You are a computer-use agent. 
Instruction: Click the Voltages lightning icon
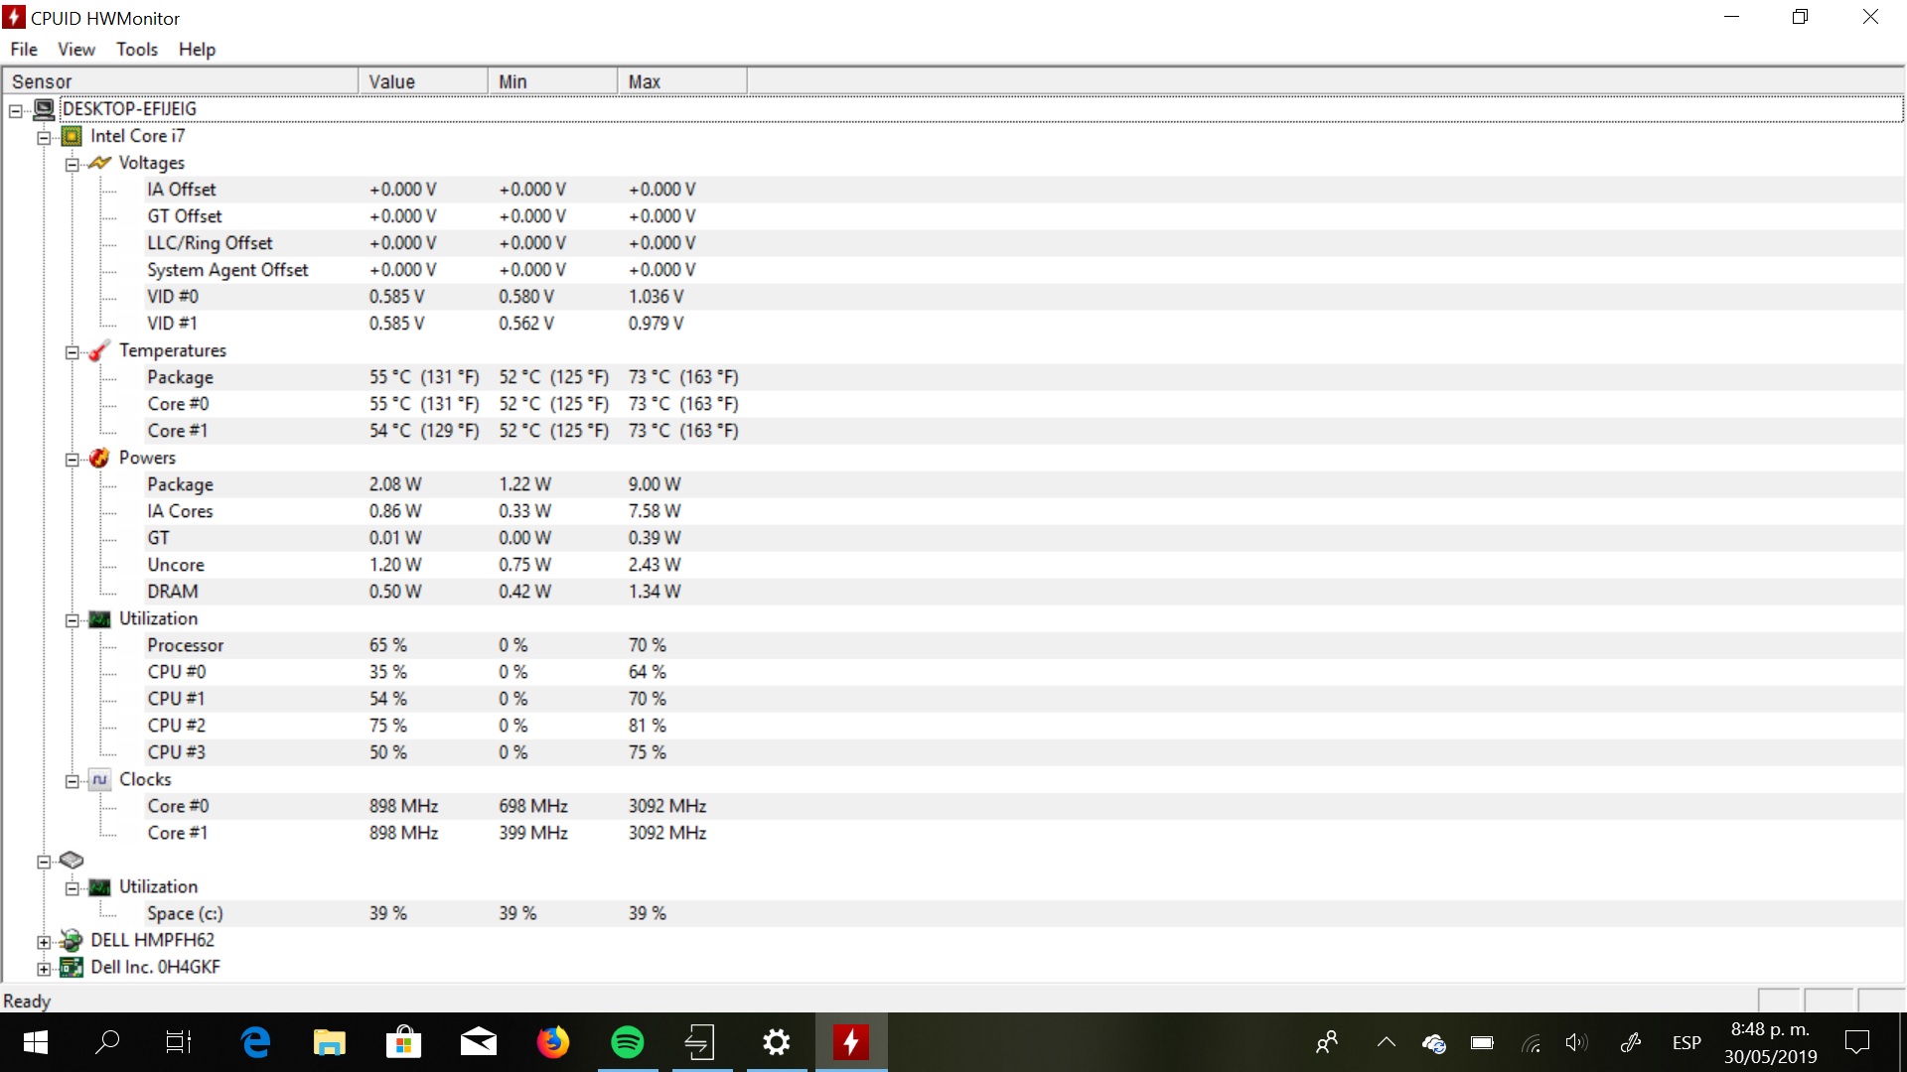pyautogui.click(x=99, y=163)
